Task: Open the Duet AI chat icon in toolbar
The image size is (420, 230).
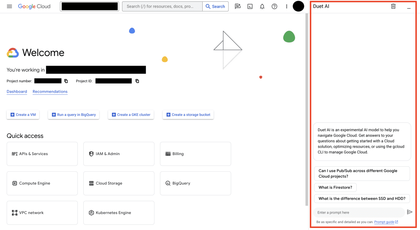Action: tap(238, 6)
